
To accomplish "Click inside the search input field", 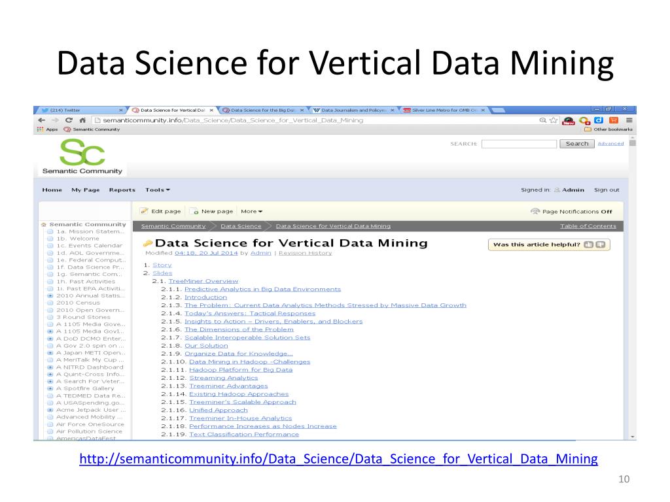I will 519,144.
